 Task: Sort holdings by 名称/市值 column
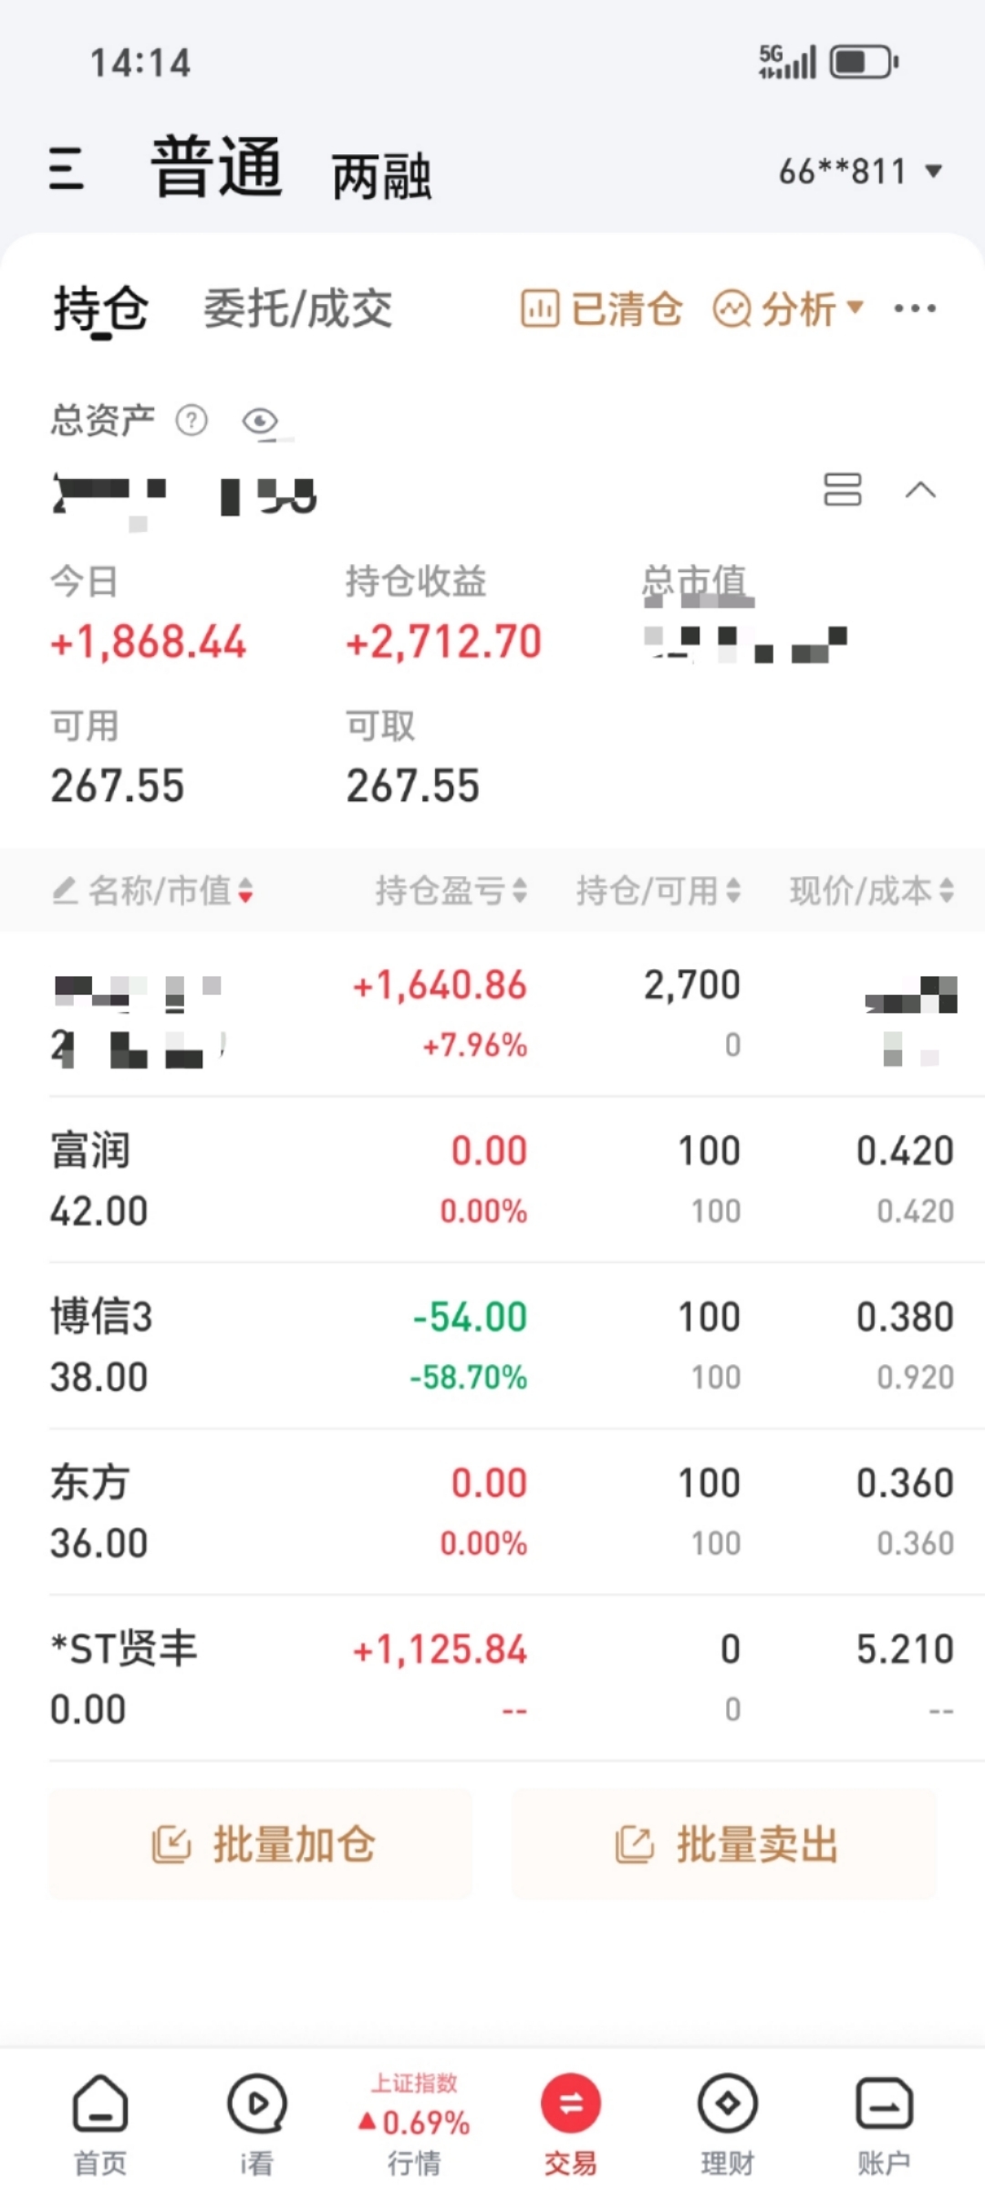153,890
